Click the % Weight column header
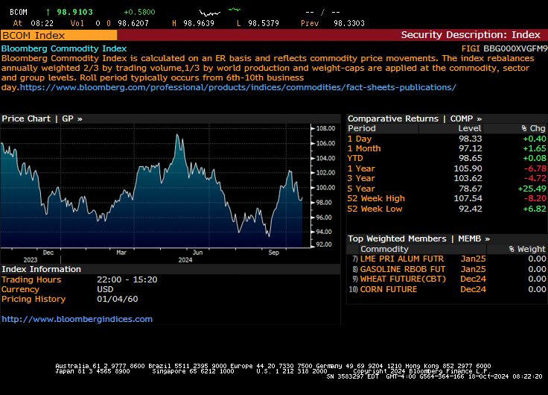Viewport: 548px width, 395px height. pyautogui.click(x=526, y=249)
